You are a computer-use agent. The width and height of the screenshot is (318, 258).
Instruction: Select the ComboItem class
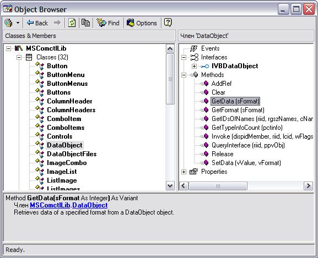[64, 119]
